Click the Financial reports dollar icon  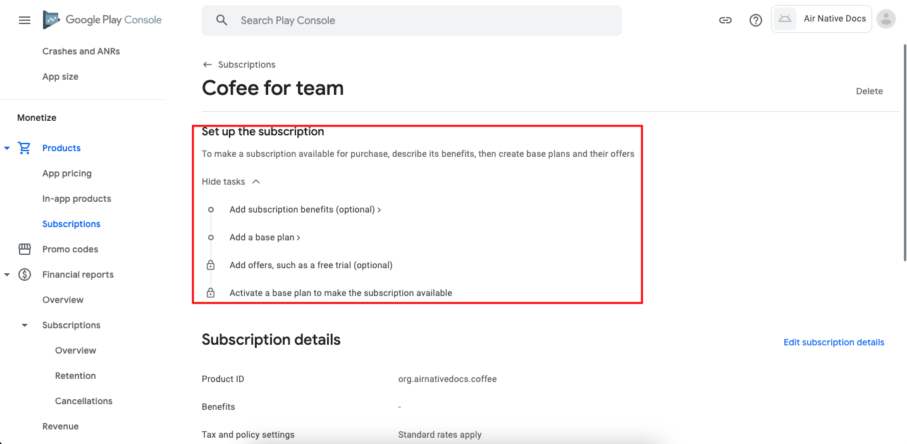(25, 274)
